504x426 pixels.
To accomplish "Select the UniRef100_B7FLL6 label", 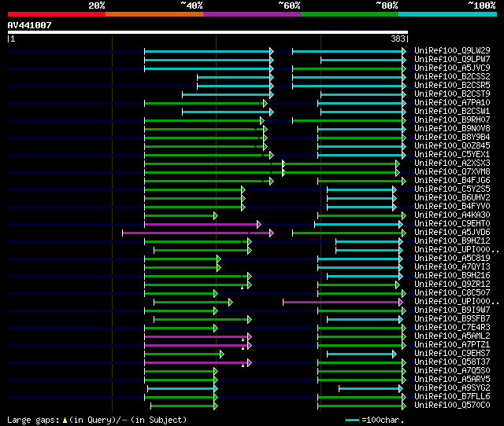I will 452,397.
